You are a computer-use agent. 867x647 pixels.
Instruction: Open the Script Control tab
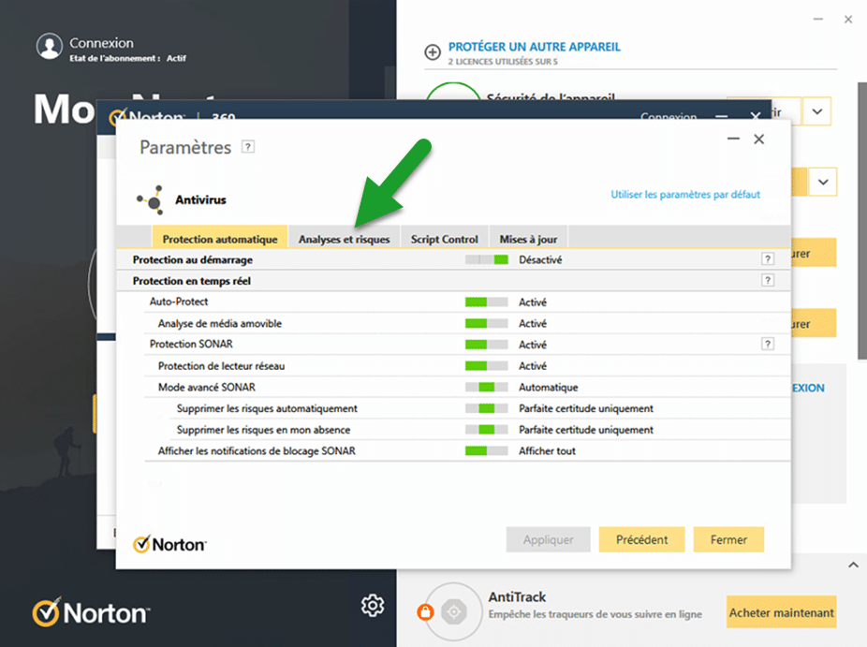point(444,239)
